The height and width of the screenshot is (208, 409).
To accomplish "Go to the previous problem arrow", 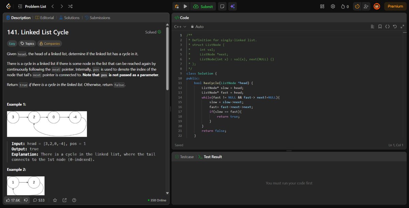I will 52,6.
